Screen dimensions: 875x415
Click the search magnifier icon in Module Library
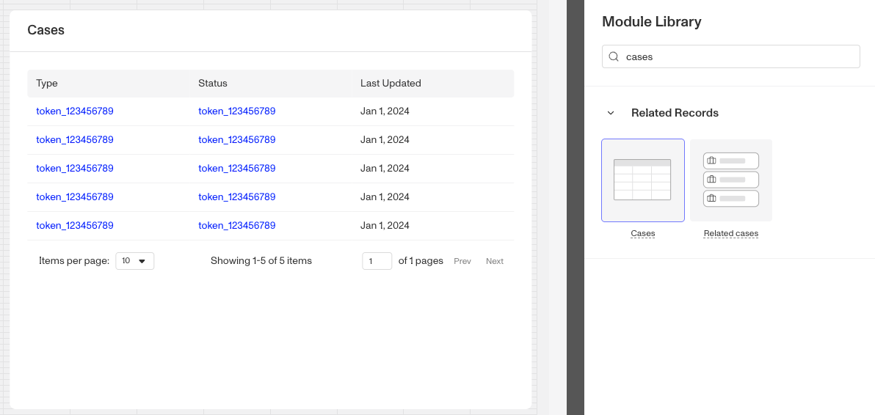(x=614, y=56)
